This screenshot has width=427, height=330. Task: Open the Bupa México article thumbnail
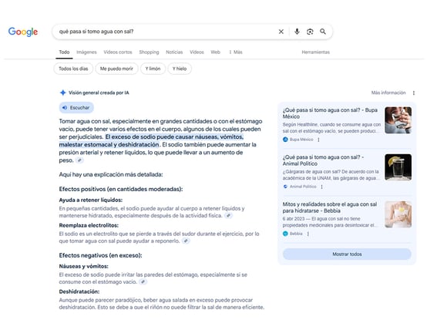click(x=398, y=120)
